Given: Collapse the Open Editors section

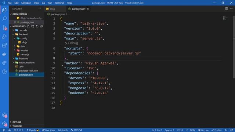Looking at the screenshot, I should (26, 14).
